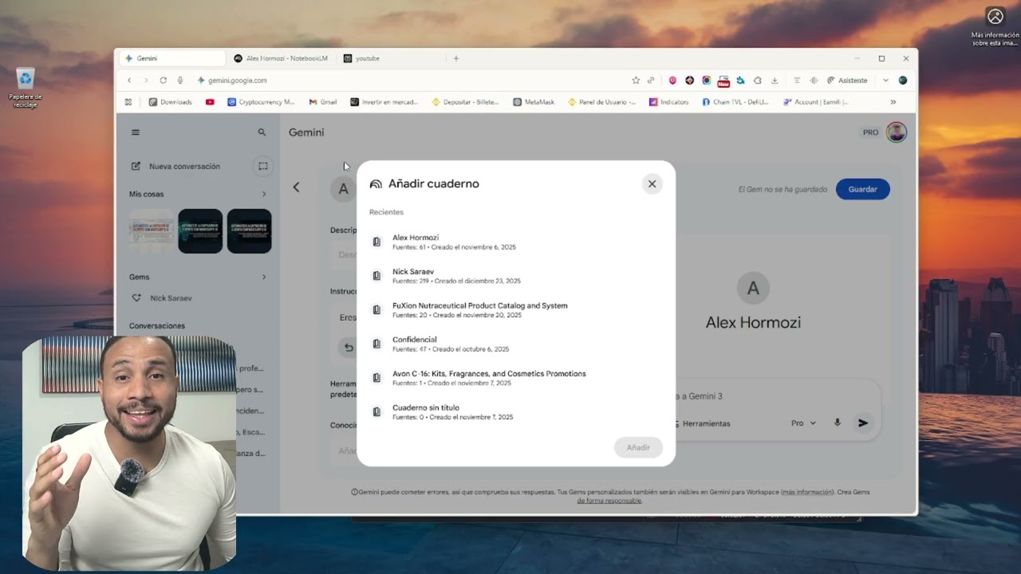Screen dimensions: 1021x574
Task: Open the de forma responsable link
Action: [x=609, y=501]
